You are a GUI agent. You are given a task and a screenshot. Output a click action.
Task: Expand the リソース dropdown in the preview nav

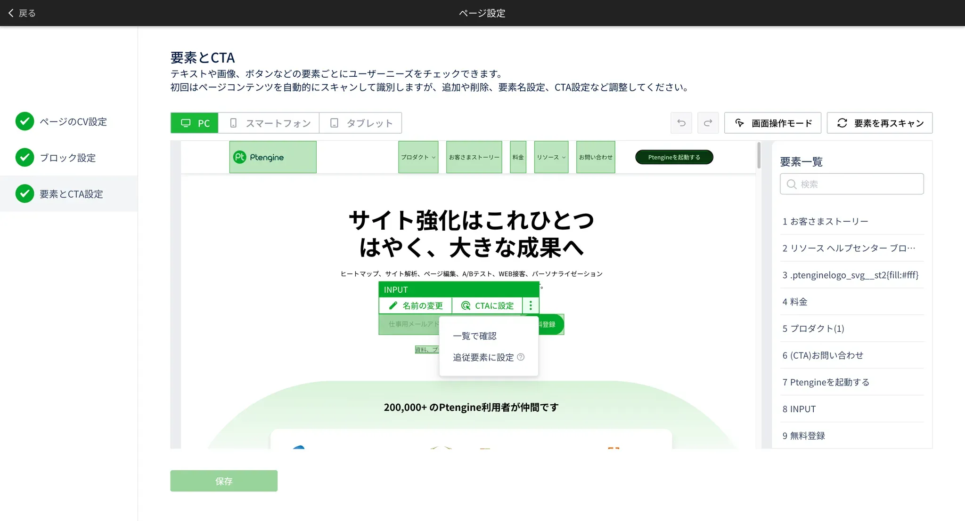(551, 157)
